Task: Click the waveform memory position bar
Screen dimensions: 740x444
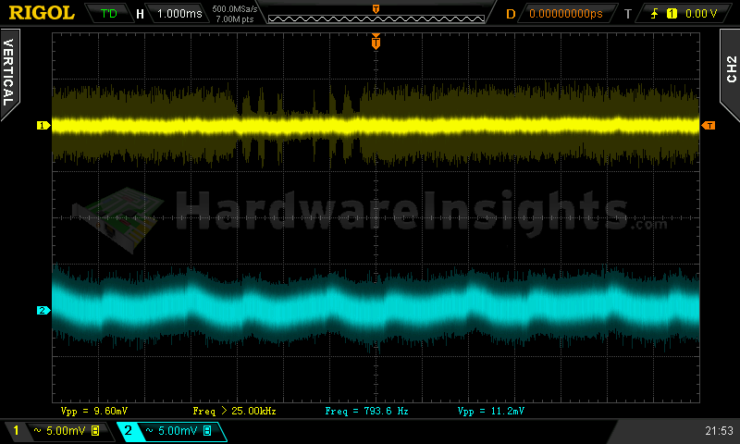Action: tap(376, 15)
